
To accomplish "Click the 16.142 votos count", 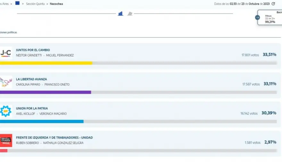I will (249, 113).
